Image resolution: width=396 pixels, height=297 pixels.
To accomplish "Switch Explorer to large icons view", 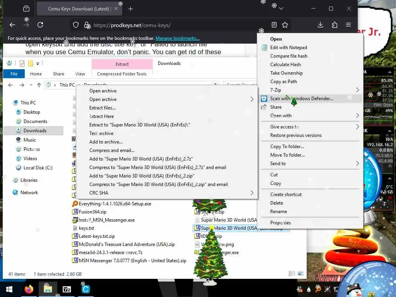I will pyautogui.click(x=300, y=273).
